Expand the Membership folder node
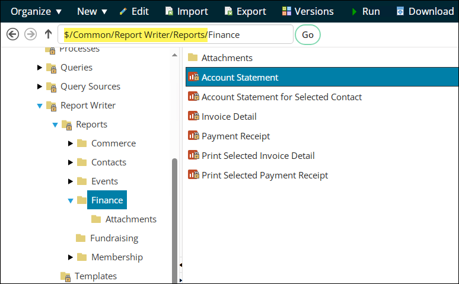The image size is (459, 284). [70, 257]
